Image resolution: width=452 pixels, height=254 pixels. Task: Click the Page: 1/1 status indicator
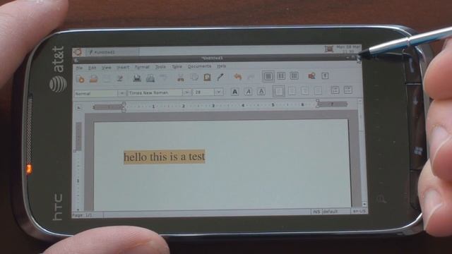click(87, 215)
